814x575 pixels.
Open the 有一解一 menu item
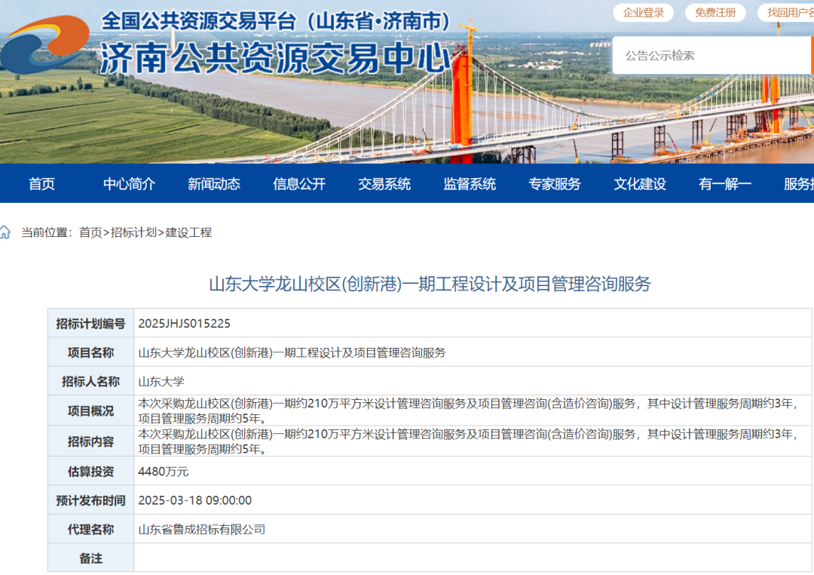(x=725, y=183)
